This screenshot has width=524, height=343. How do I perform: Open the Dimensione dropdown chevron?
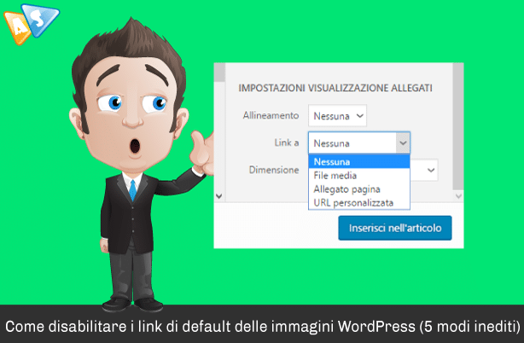(431, 171)
